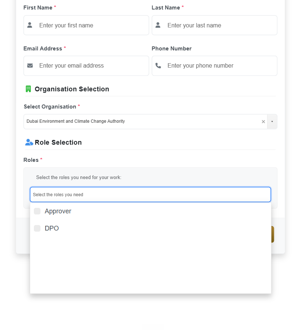Viewport: 306px width, 331px height.
Task: Click the envelope icon in Email field
Action: tap(30, 66)
